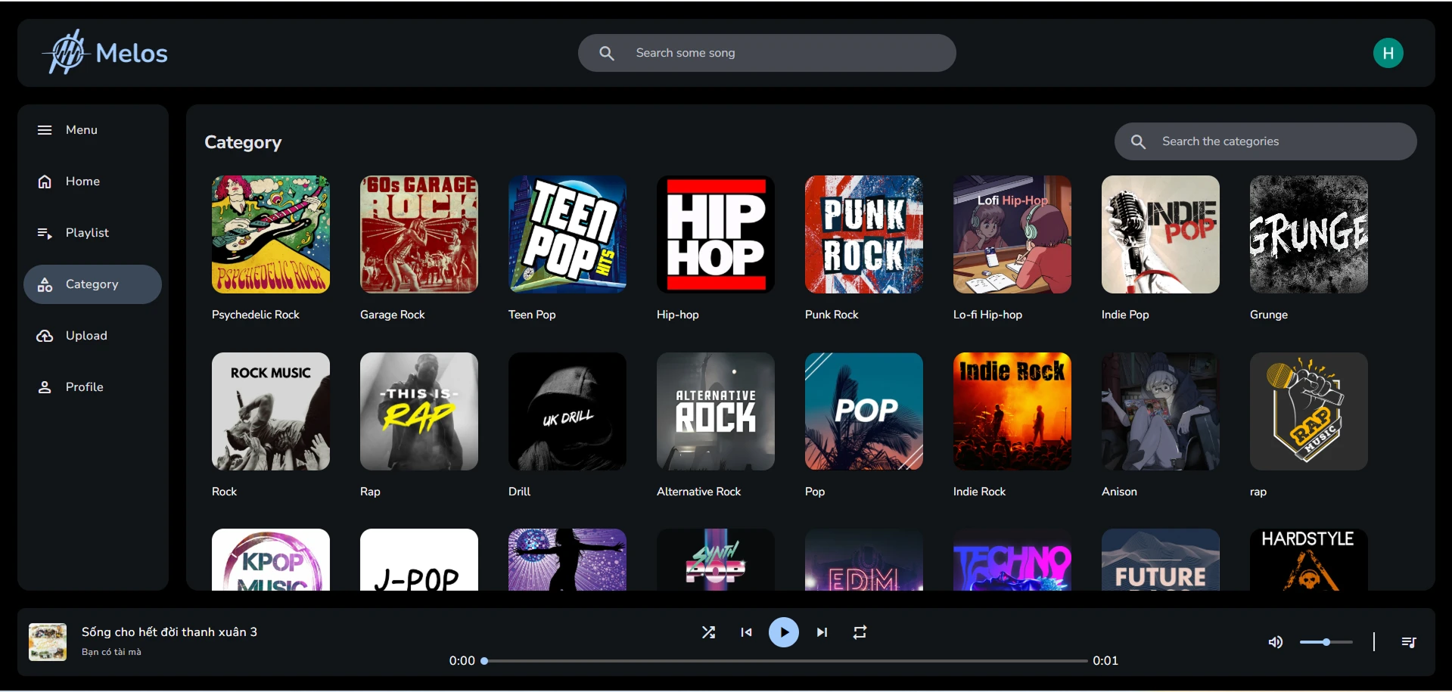Open the Indie Rock category cover

click(1012, 411)
